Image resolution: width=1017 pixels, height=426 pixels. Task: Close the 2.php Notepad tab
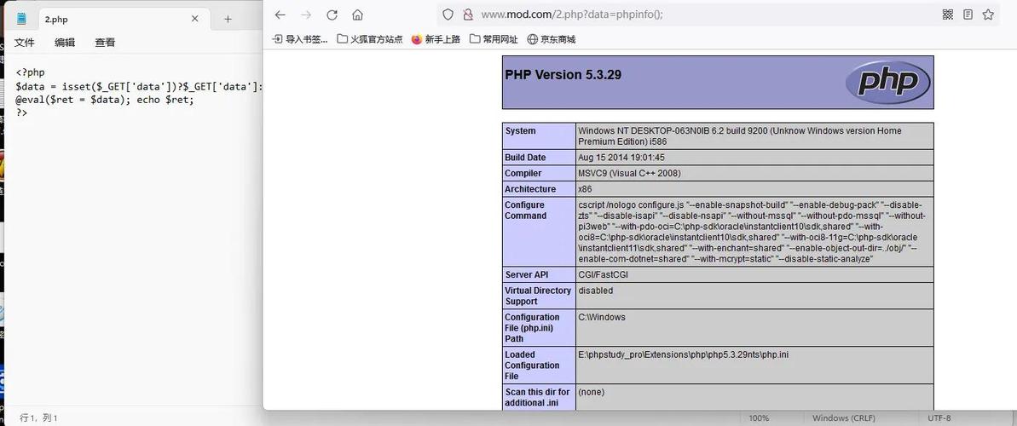[x=194, y=19]
